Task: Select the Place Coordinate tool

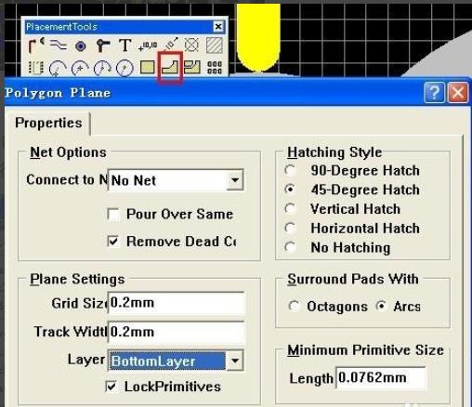Action: coord(148,46)
